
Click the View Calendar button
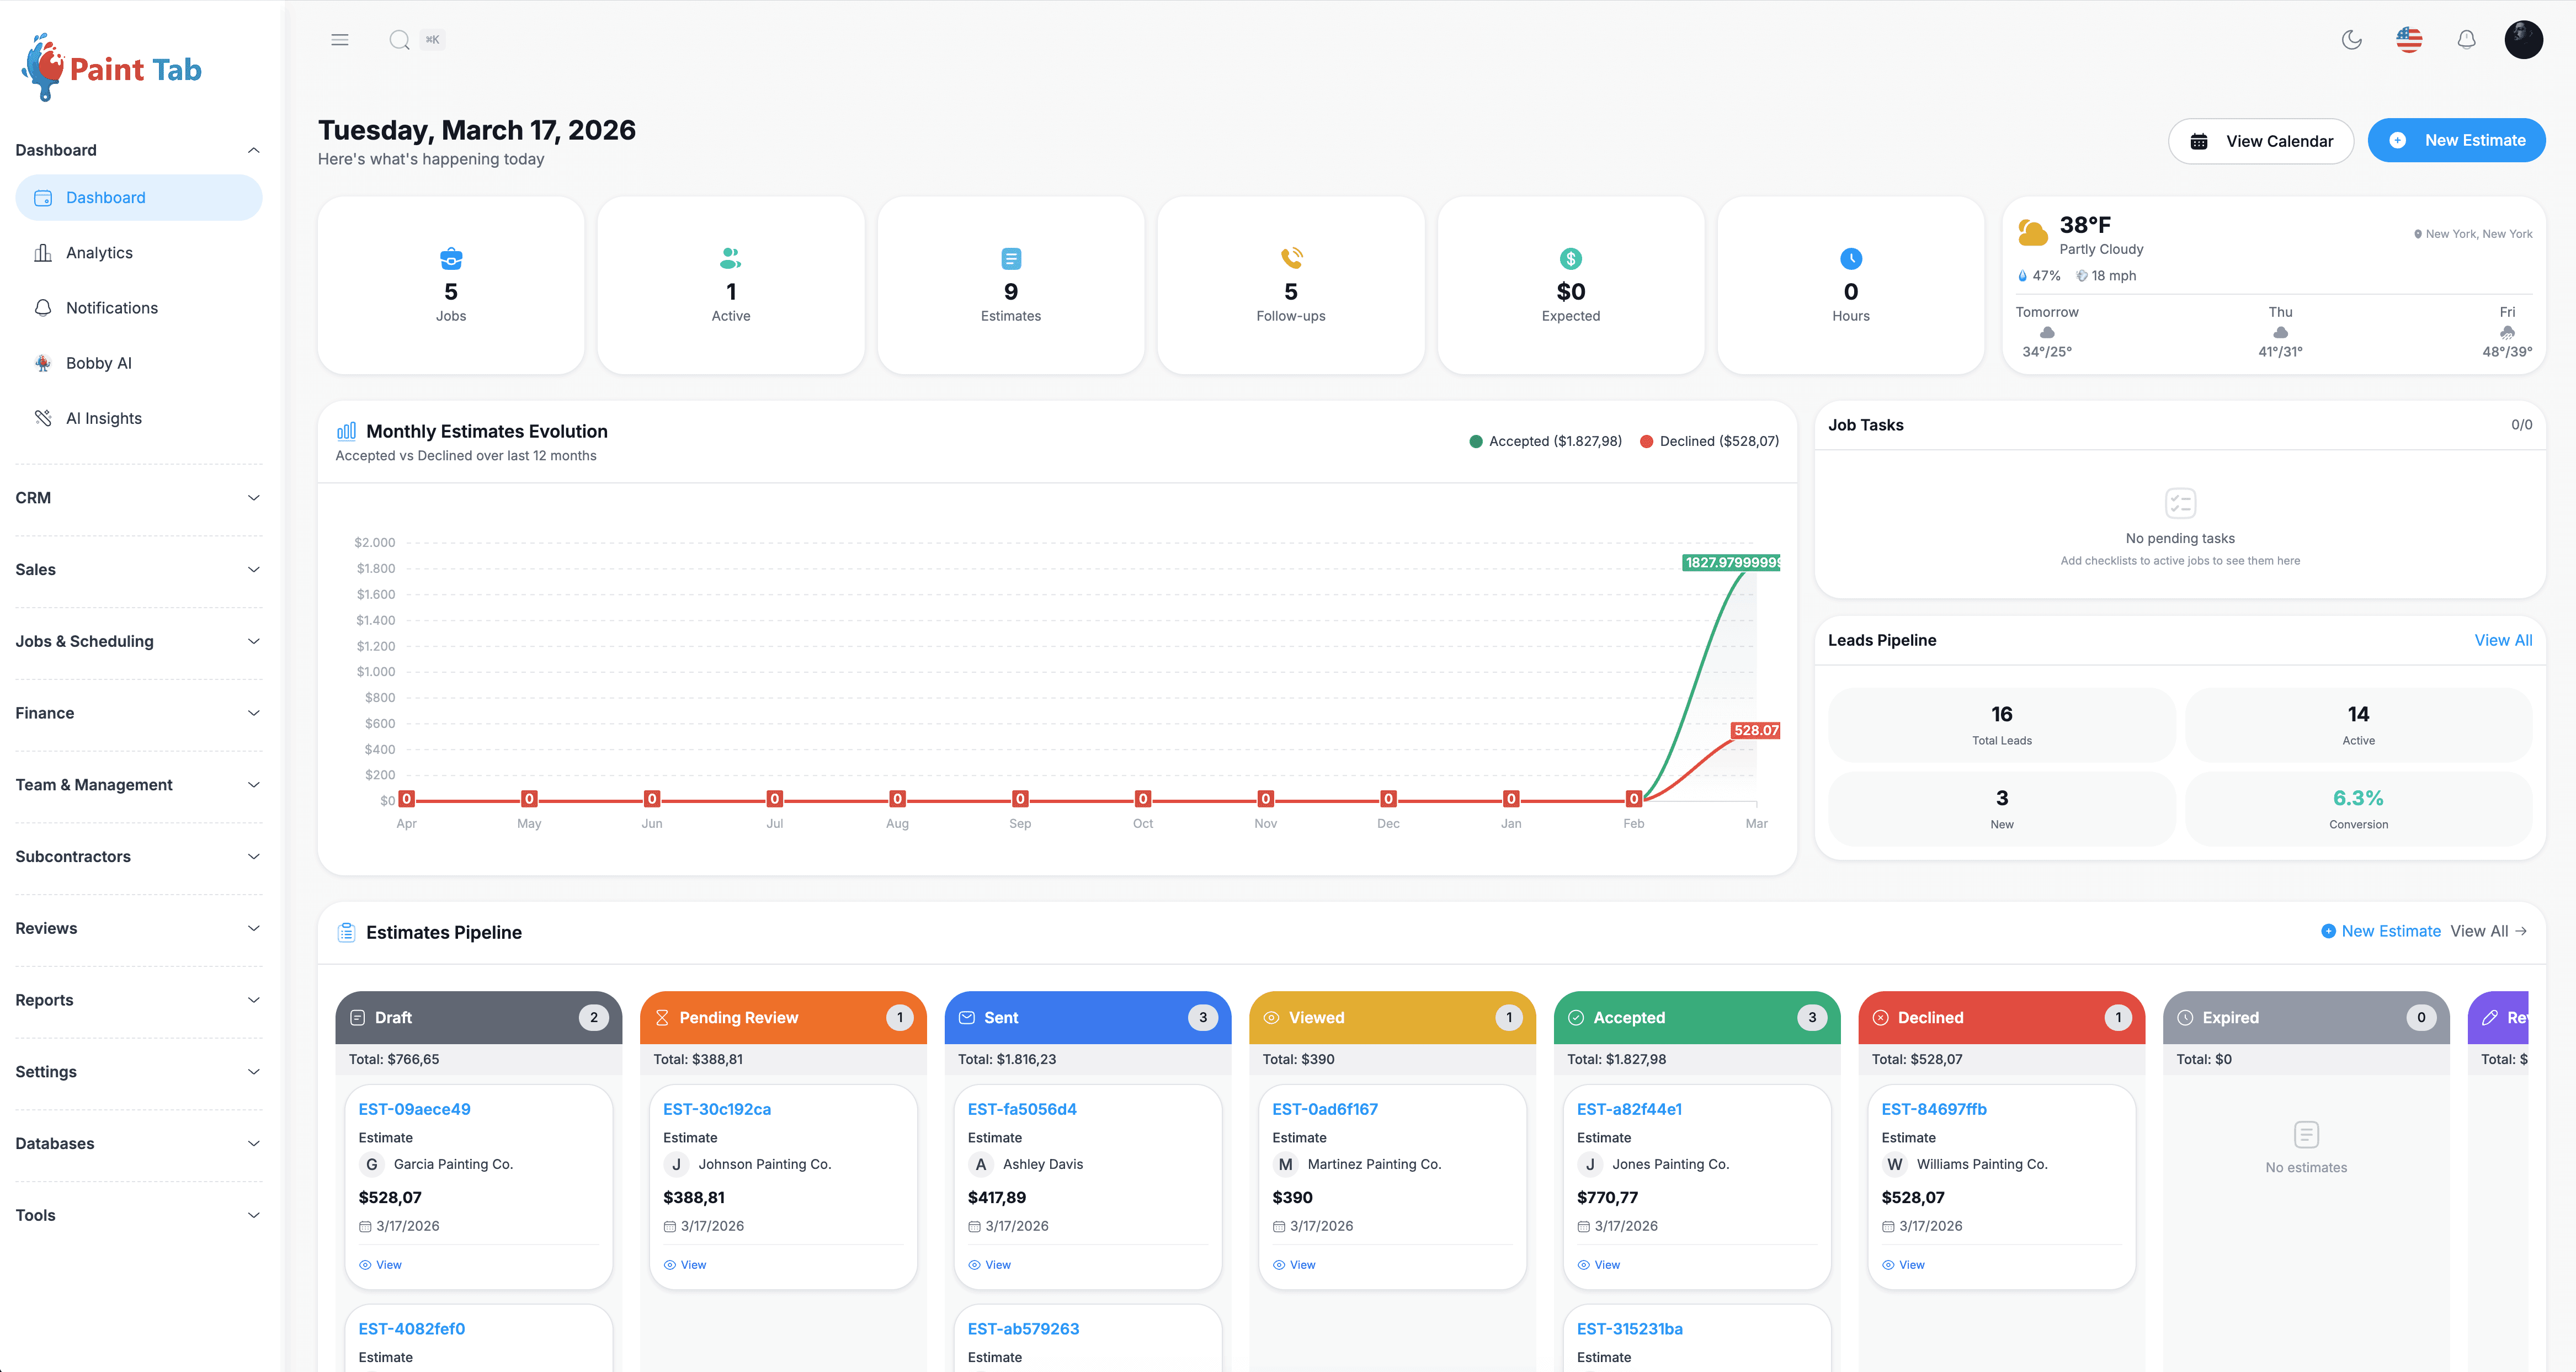(2260, 141)
